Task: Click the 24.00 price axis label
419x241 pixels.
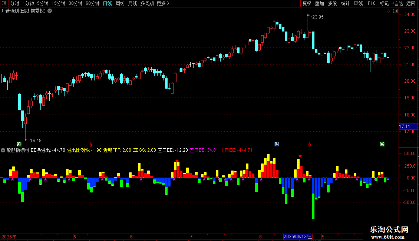Action: tap(410, 14)
